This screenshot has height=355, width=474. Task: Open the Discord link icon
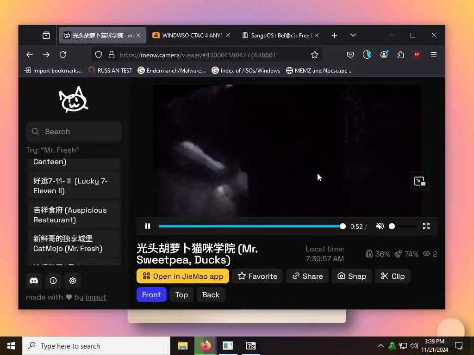(x=34, y=281)
